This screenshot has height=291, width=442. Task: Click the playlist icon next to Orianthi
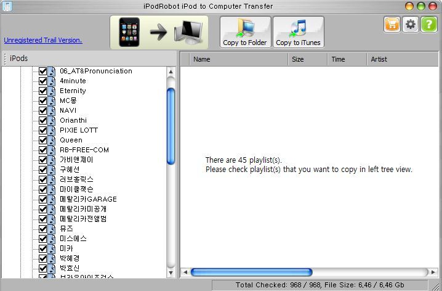click(52, 120)
